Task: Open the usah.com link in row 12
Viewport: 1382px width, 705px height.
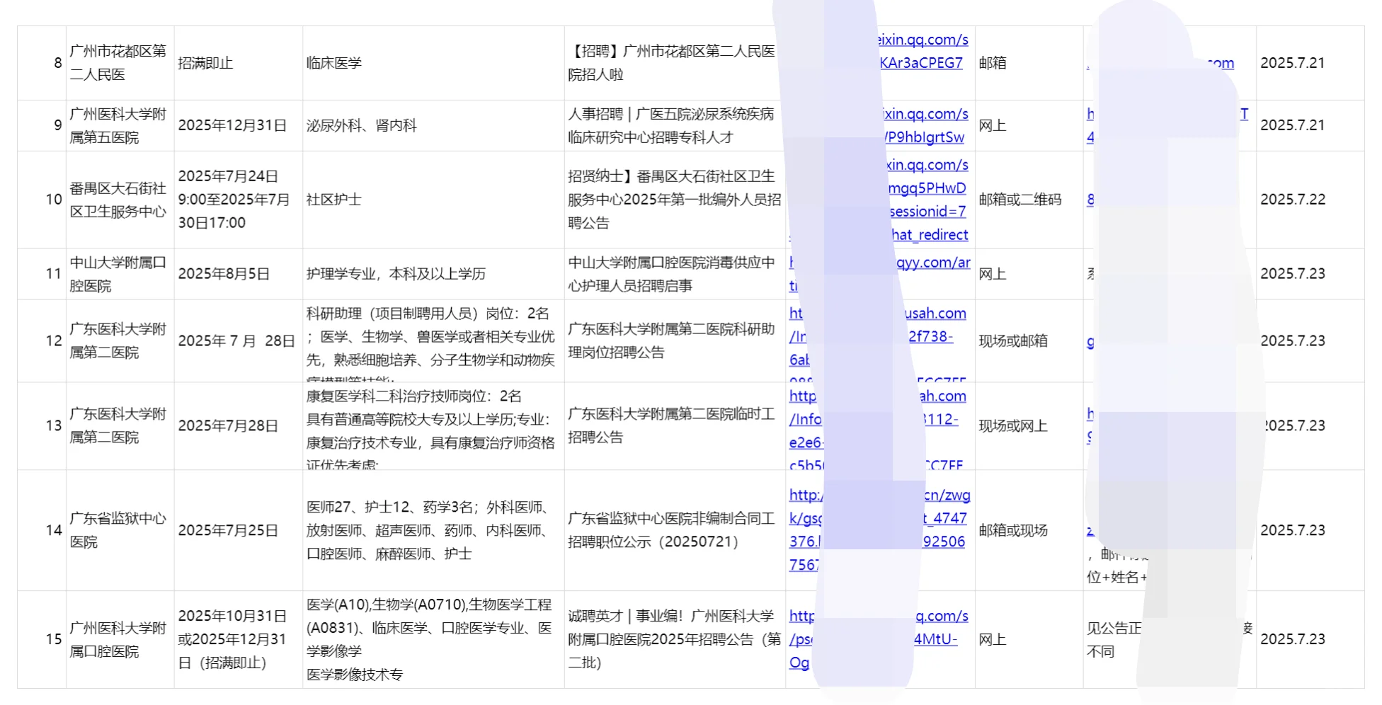Action: (x=935, y=313)
